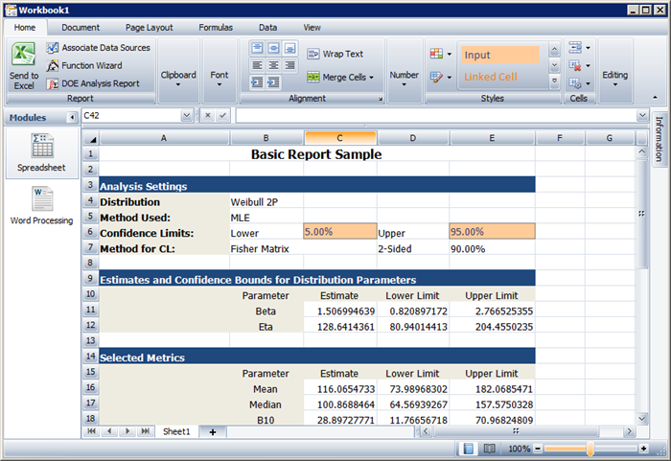Image resolution: width=671 pixels, height=461 pixels.
Task: Switch to the Page Layout tab
Action: [149, 28]
